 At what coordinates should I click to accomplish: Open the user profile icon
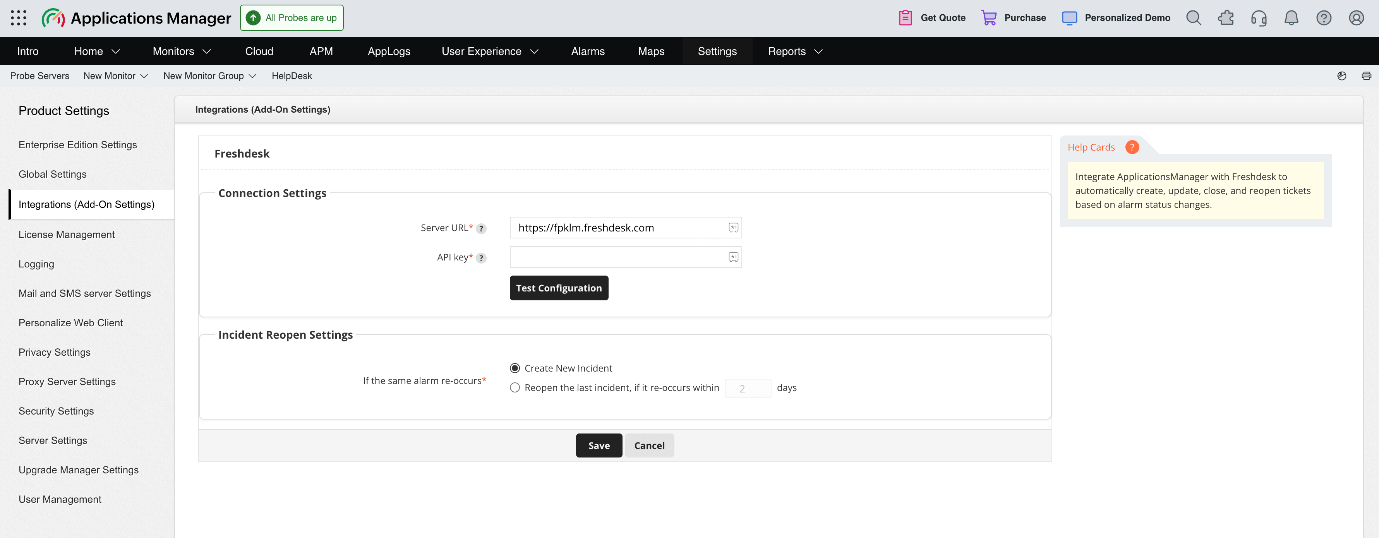(x=1356, y=18)
